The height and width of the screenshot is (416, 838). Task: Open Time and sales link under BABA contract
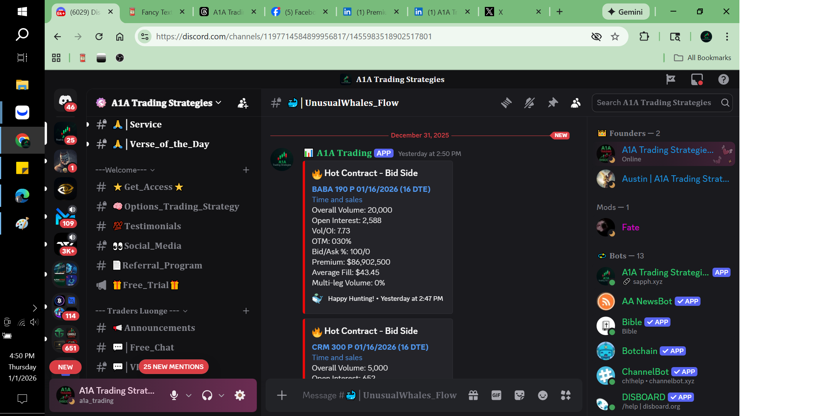click(337, 200)
